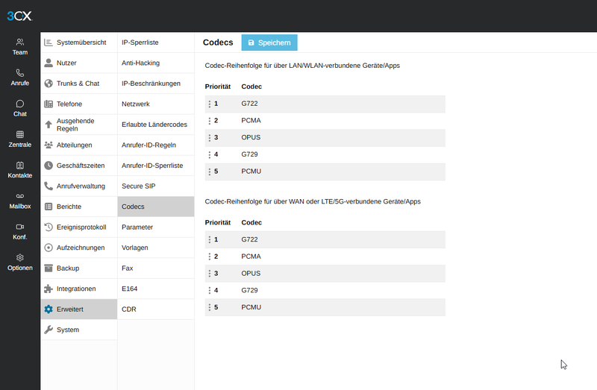This screenshot has height=390, width=597.
Task: Open Erlaubte Ländercodes page
Action: (156, 125)
